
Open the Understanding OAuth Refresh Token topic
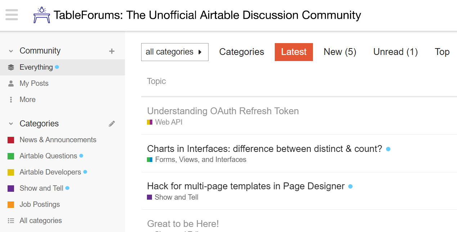click(x=223, y=111)
